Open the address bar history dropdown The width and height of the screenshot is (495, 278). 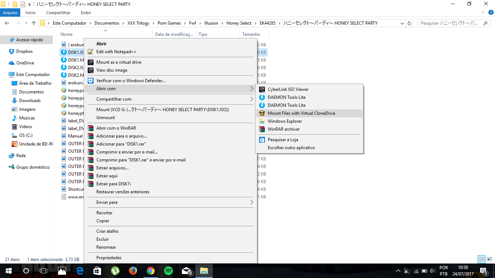click(402, 23)
